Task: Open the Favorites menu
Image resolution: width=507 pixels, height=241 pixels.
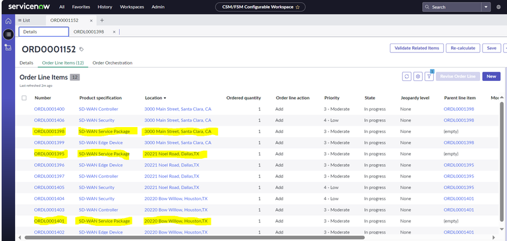Action: click(81, 7)
